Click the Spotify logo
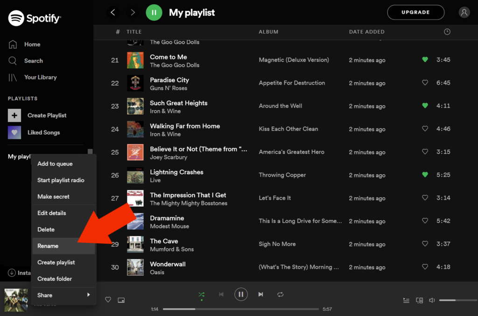 pos(35,18)
